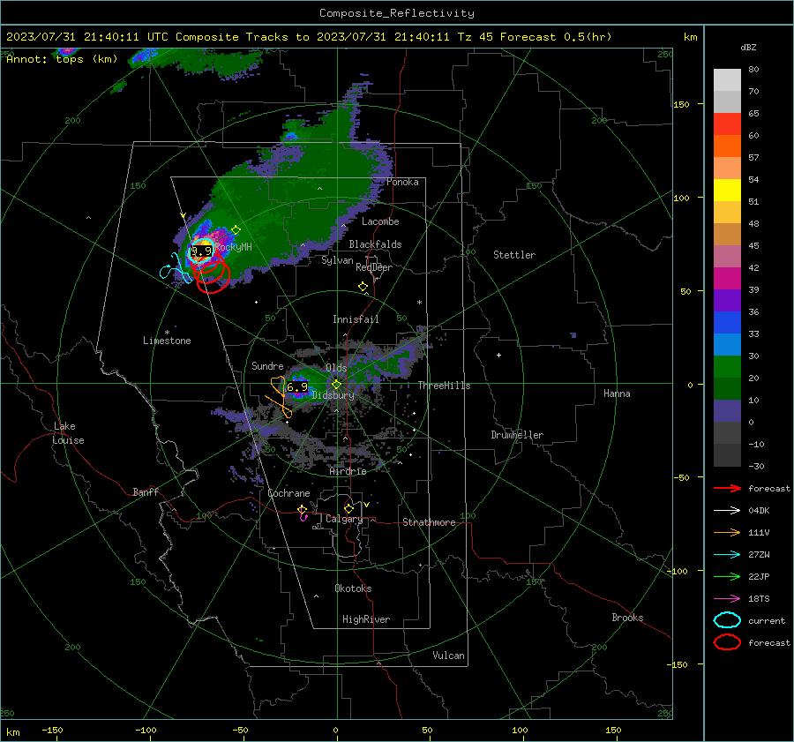Click the storm top label 6.9 near Didsbury

point(297,387)
